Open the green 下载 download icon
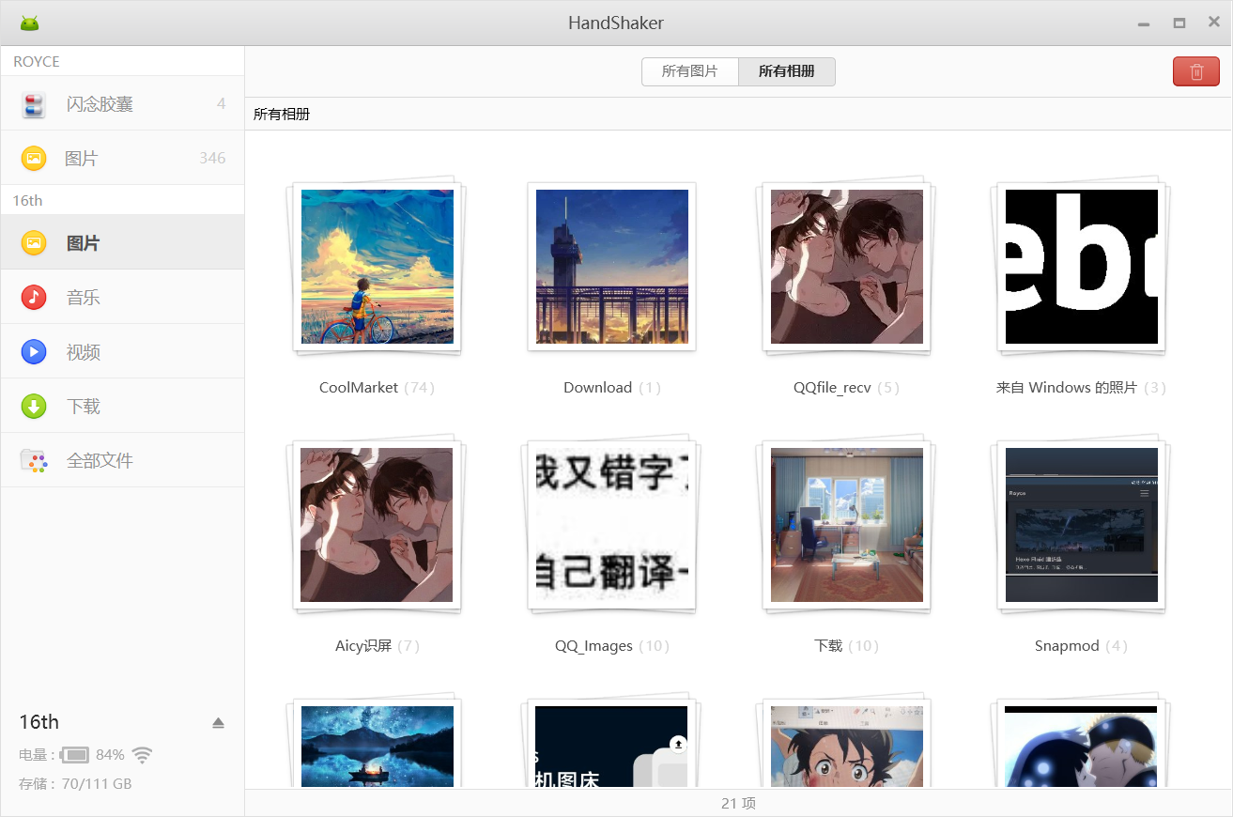The height and width of the screenshot is (817, 1233). pyautogui.click(x=34, y=407)
